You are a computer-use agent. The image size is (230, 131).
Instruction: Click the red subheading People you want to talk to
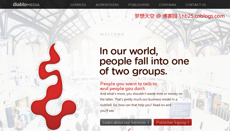click(128, 84)
